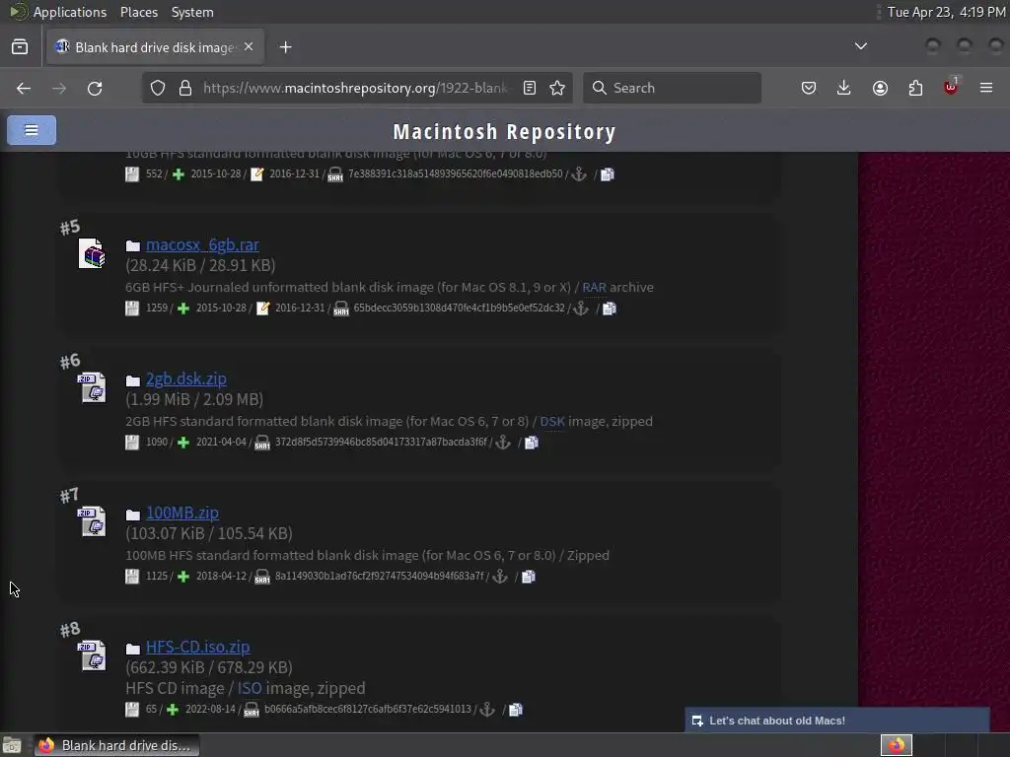List all tabs dropdown arrow

tap(860, 46)
